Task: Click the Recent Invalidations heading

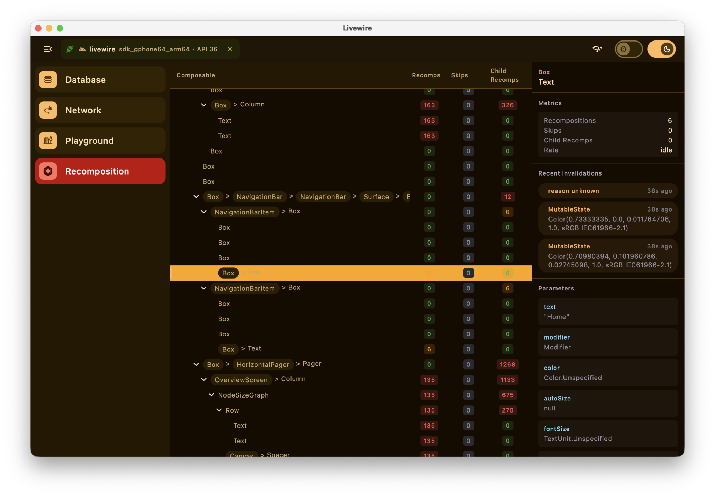Action: click(x=570, y=173)
